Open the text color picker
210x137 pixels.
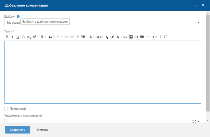point(107,37)
